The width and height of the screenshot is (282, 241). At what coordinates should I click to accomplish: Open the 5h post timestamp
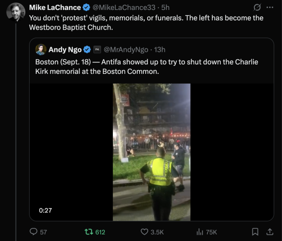165,8
